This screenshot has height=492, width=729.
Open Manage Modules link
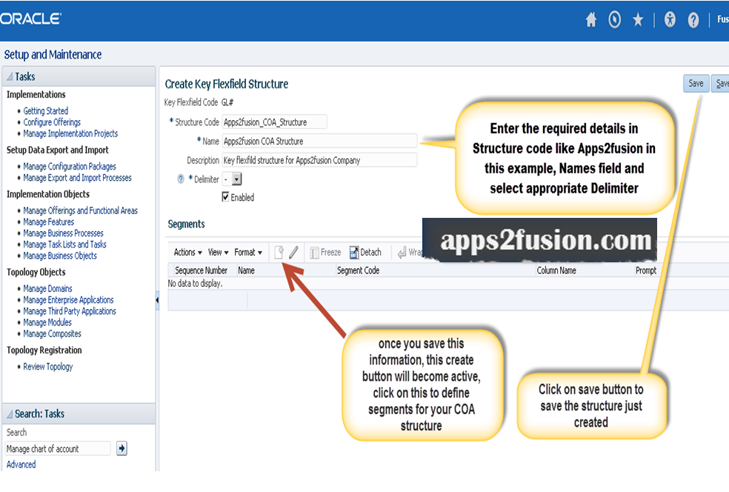[47, 322]
